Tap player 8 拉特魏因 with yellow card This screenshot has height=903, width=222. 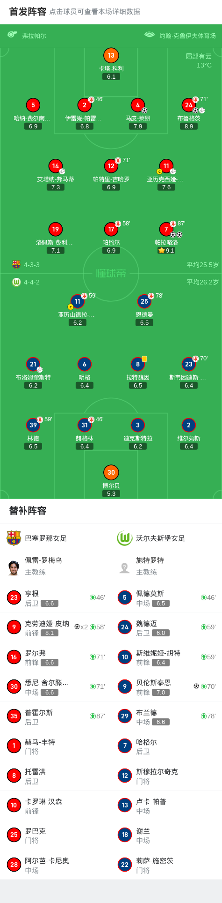pos(138,364)
